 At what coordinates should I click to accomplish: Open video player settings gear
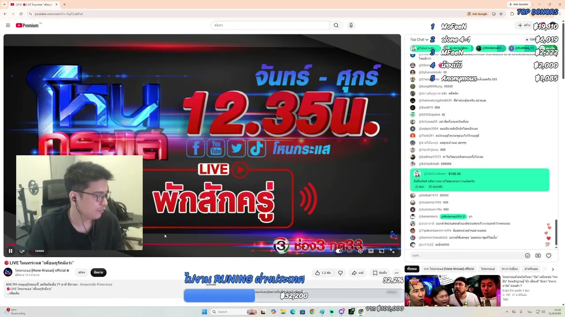pos(360,251)
